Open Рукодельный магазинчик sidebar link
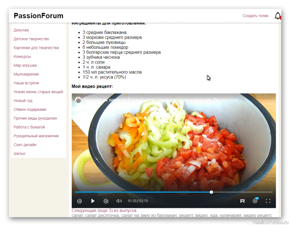This screenshot has width=290, height=226. [36, 136]
